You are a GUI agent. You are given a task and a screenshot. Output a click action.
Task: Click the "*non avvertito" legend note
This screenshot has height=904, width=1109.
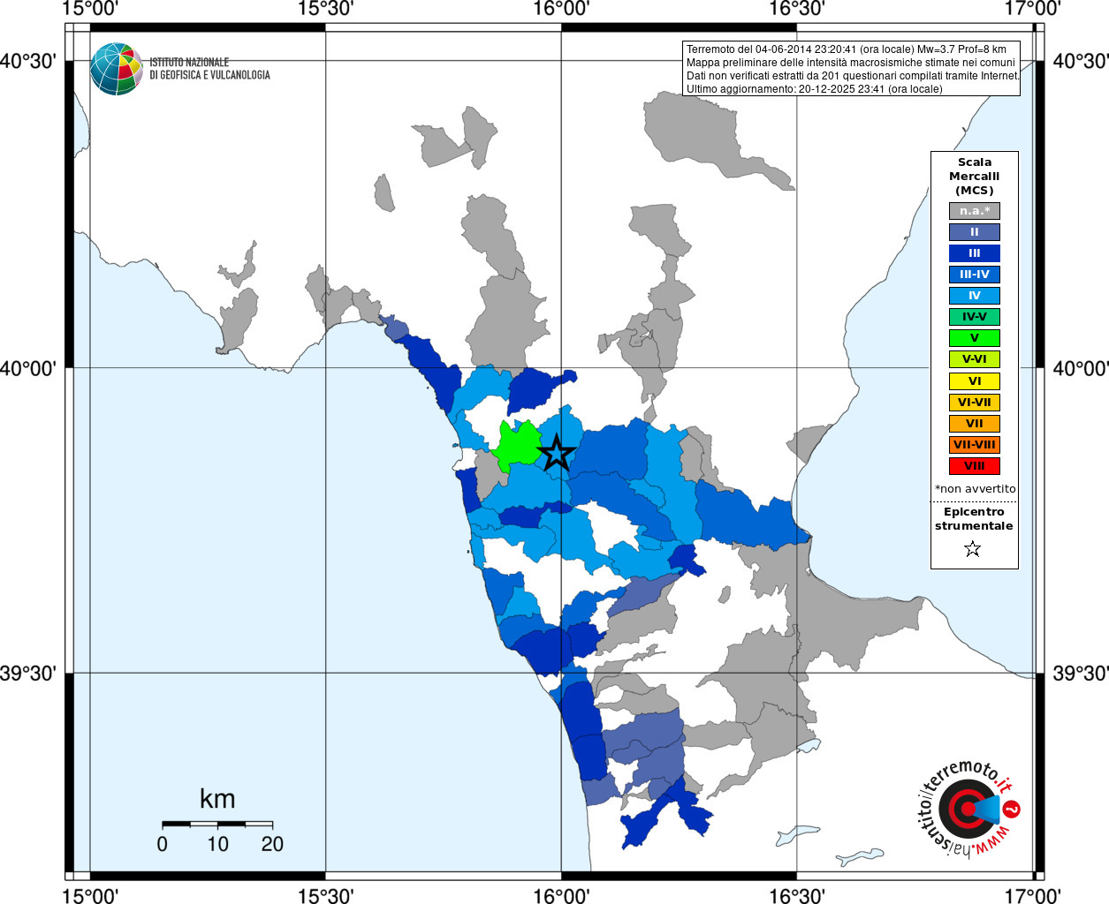point(976,489)
